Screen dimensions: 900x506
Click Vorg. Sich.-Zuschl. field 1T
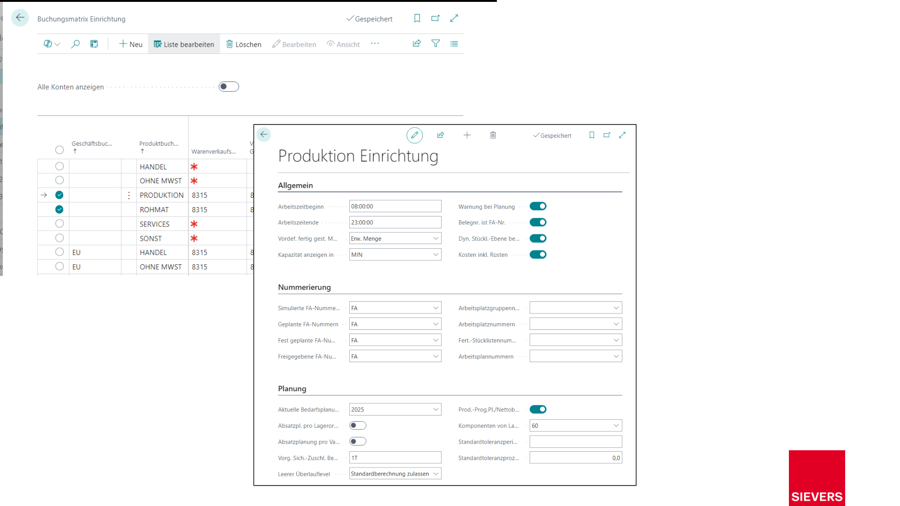tap(395, 458)
